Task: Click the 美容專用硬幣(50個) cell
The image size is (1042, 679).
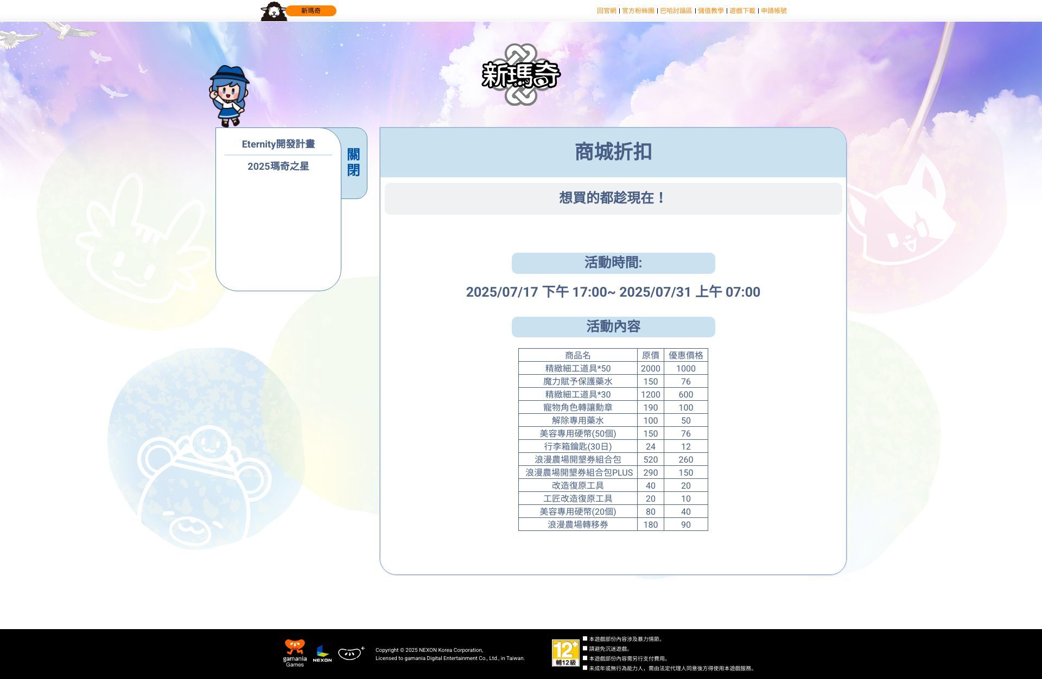Action: click(x=578, y=433)
